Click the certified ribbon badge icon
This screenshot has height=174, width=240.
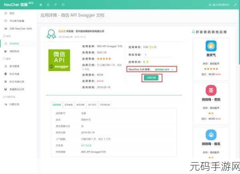tap(51, 34)
